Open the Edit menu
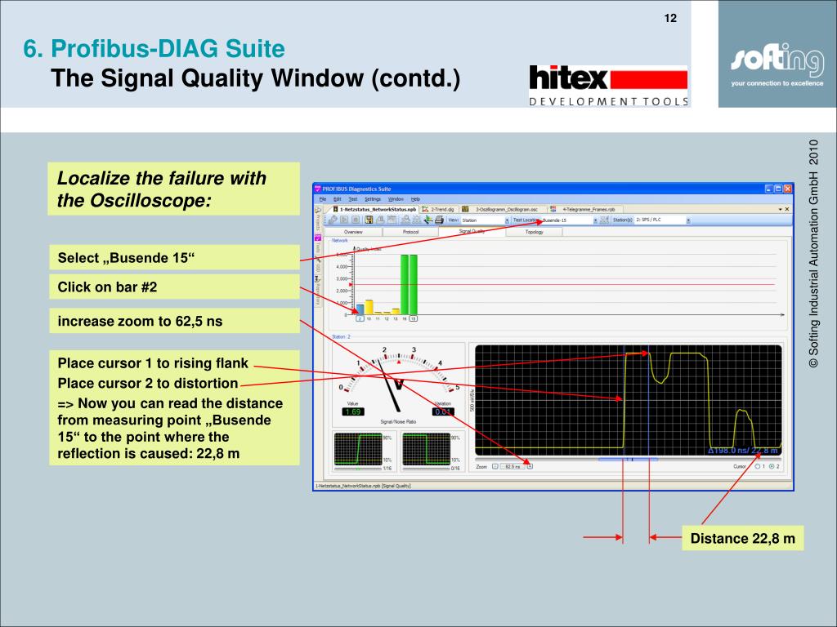 (x=337, y=199)
